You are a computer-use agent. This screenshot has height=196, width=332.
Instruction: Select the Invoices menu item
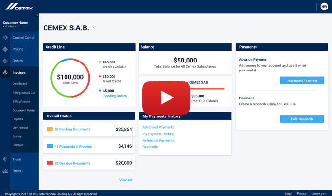(19, 72)
